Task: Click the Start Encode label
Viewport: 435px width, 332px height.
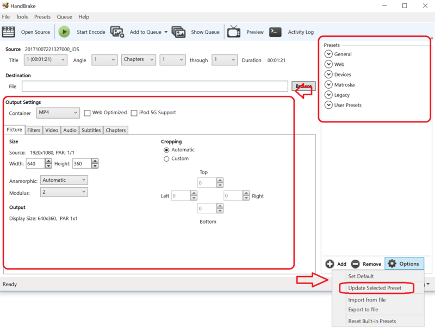Action: pyautogui.click(x=91, y=32)
